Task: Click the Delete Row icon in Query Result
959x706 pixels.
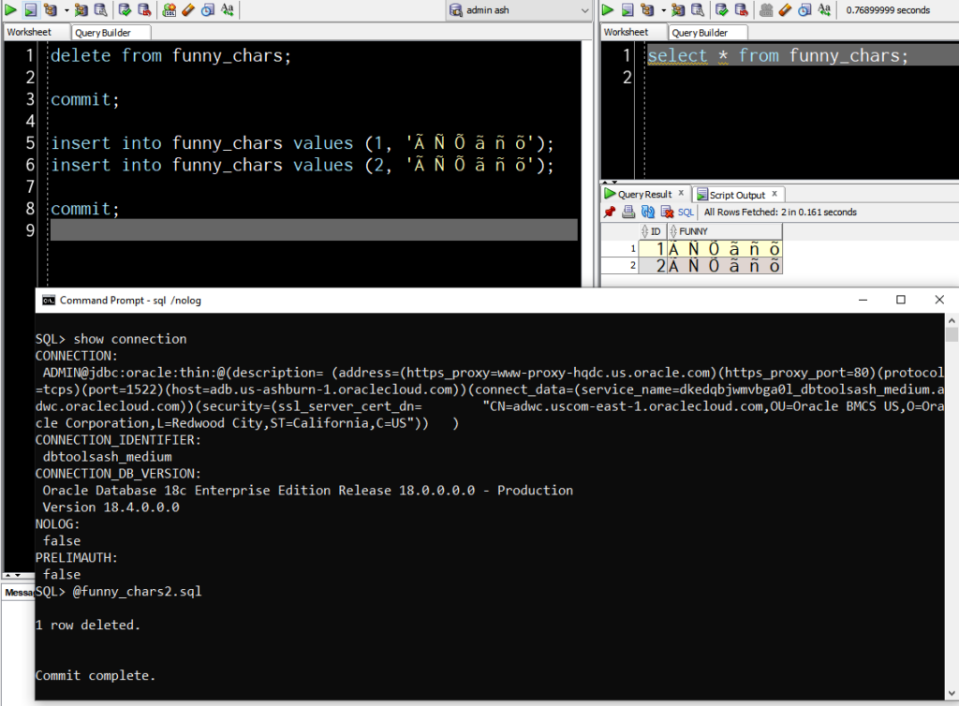Action: tap(666, 213)
